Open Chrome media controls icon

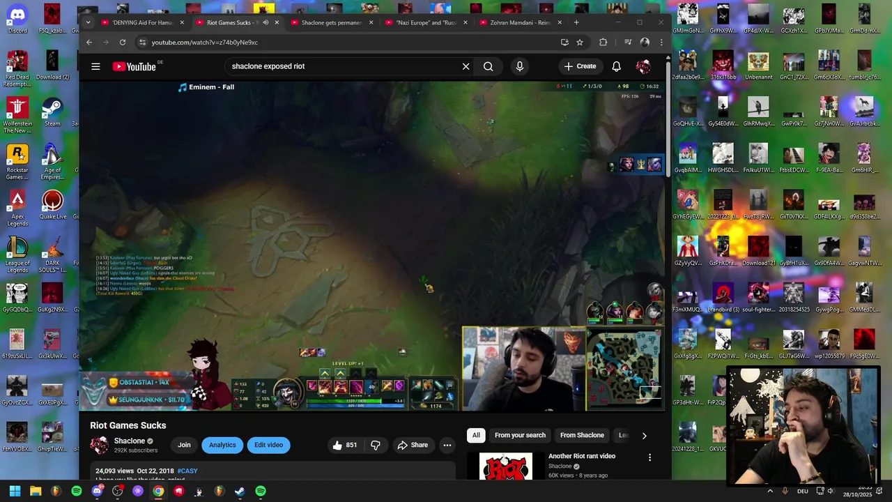pos(628,42)
